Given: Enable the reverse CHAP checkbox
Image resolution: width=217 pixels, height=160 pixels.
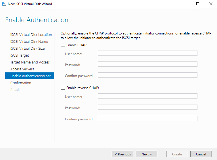Looking at the screenshot, I should 63,88.
